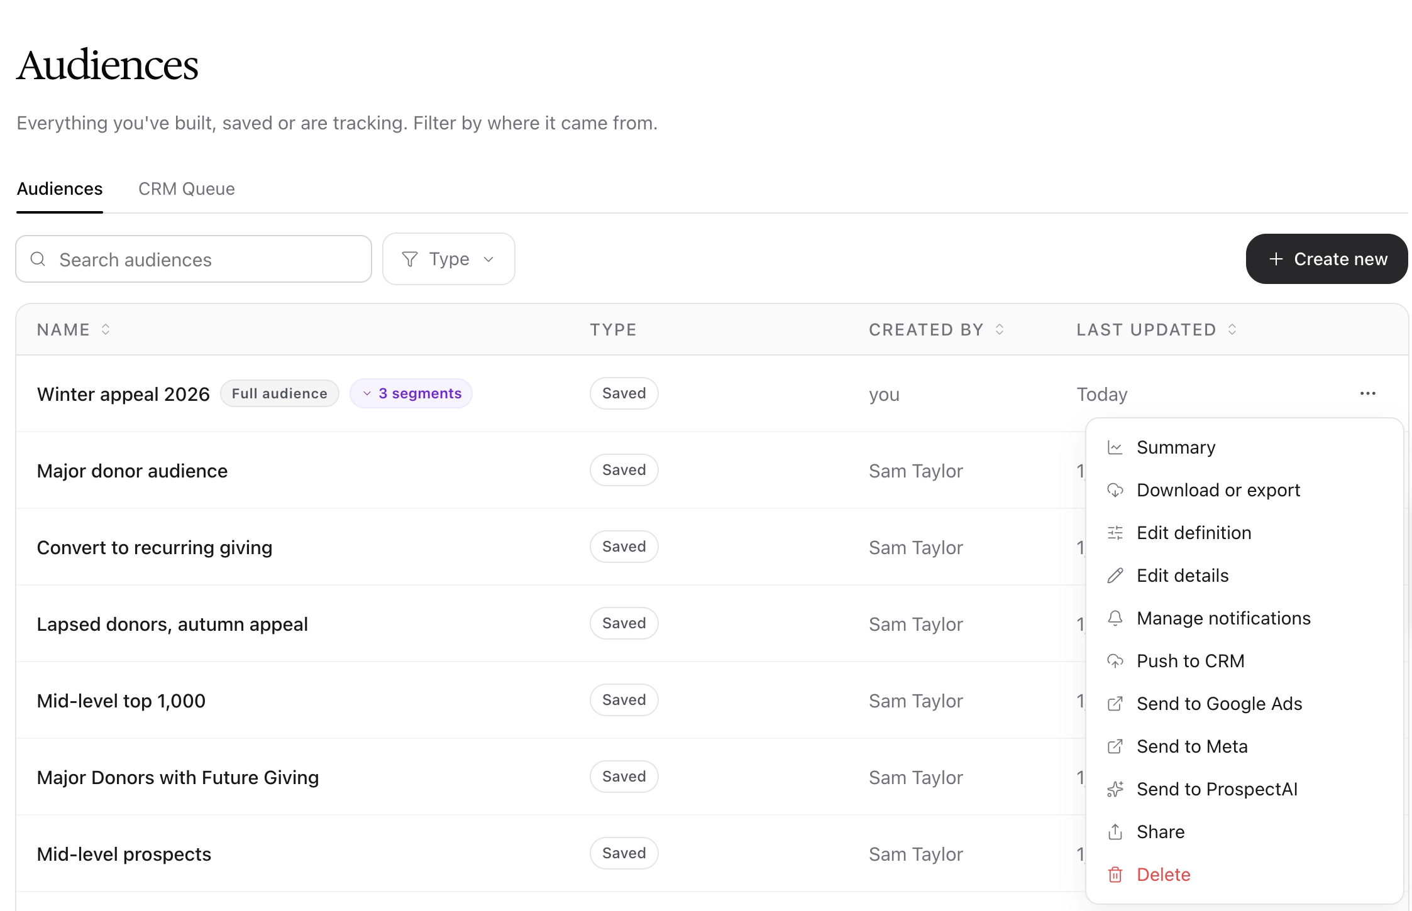The image size is (1412, 911).
Task: Click the Download or export cloud icon
Action: 1115,490
